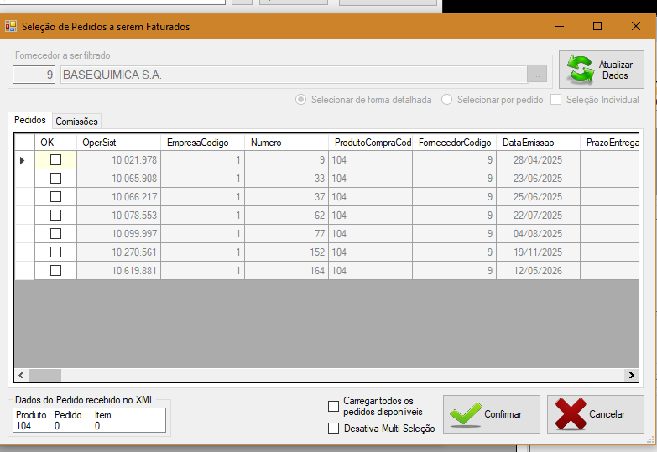Switch to the Comissões tab
Viewport: 657px width, 452px height.
(76, 122)
